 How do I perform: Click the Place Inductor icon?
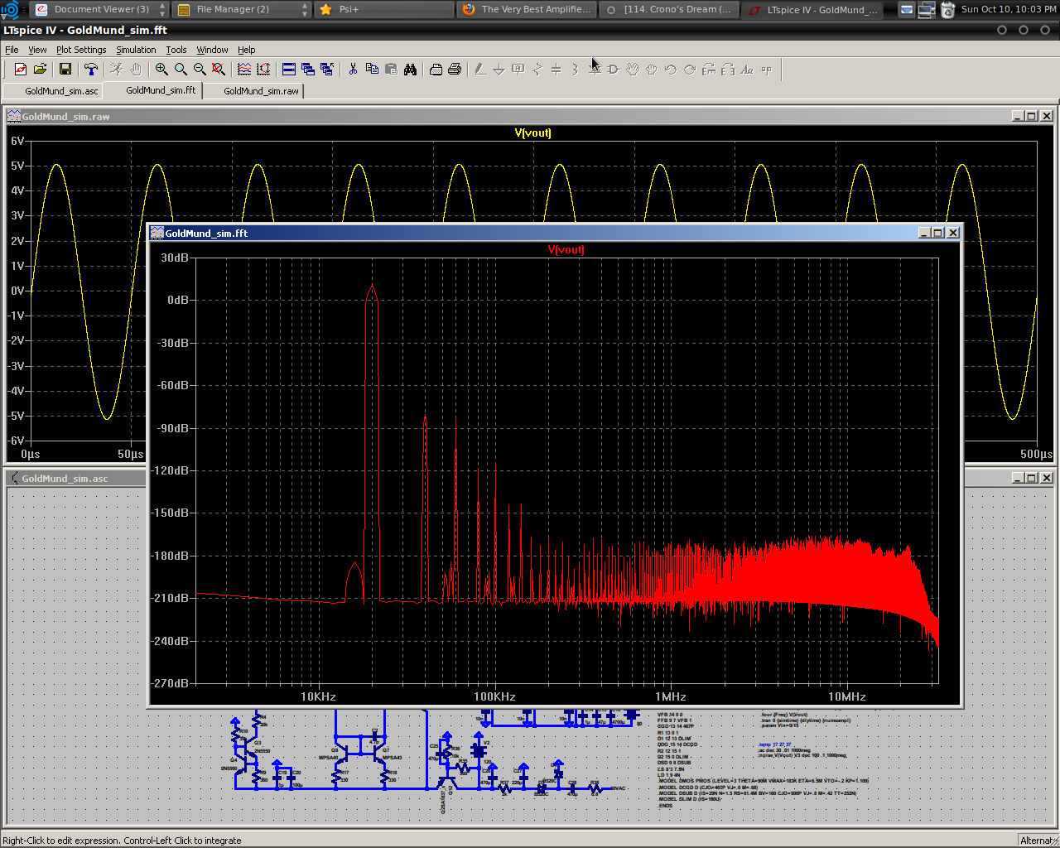coord(576,70)
